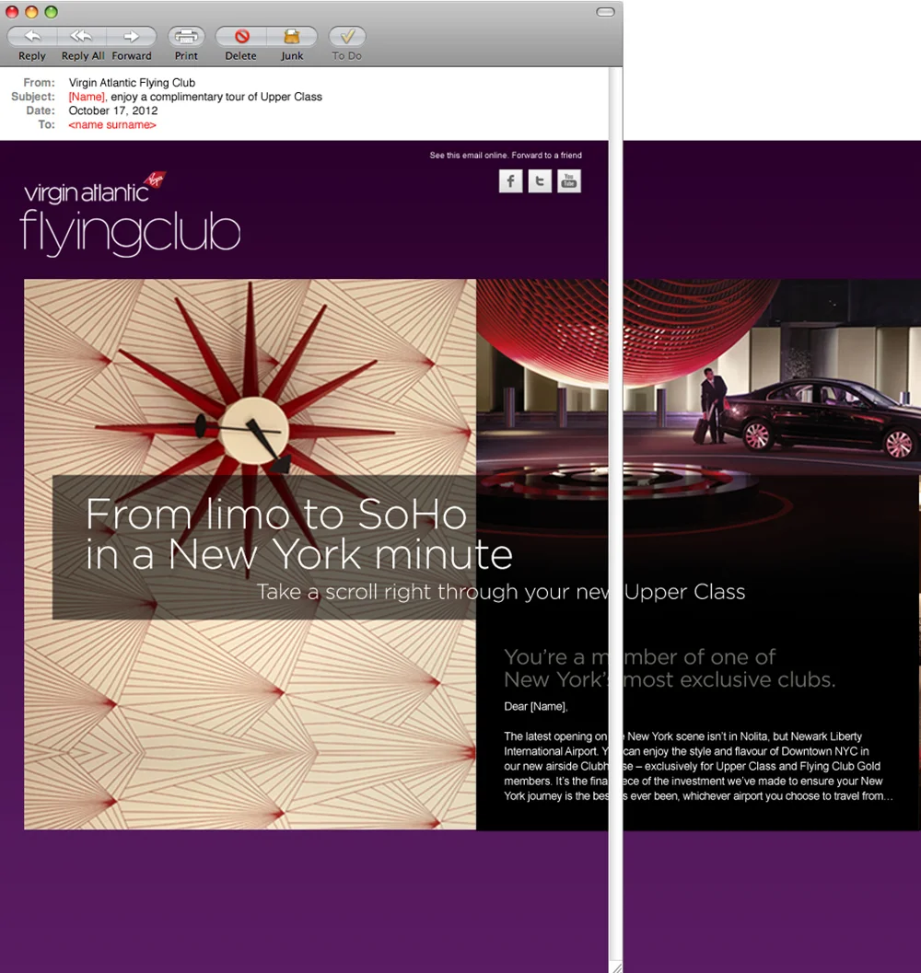Viewport: 921px width, 973px height.
Task: Click the "Dear [Name]," greeting
Action: coord(536,706)
